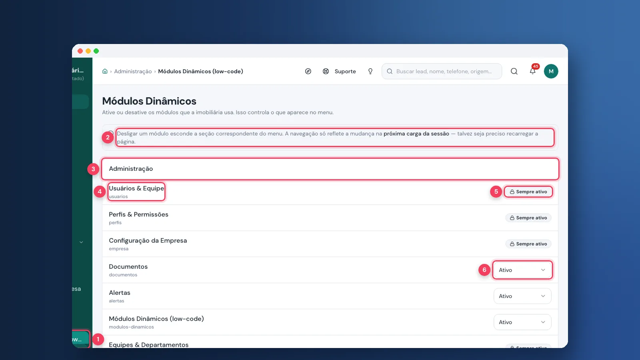
Task: Open the Ativo dropdown for Documentos
Action: click(522, 270)
